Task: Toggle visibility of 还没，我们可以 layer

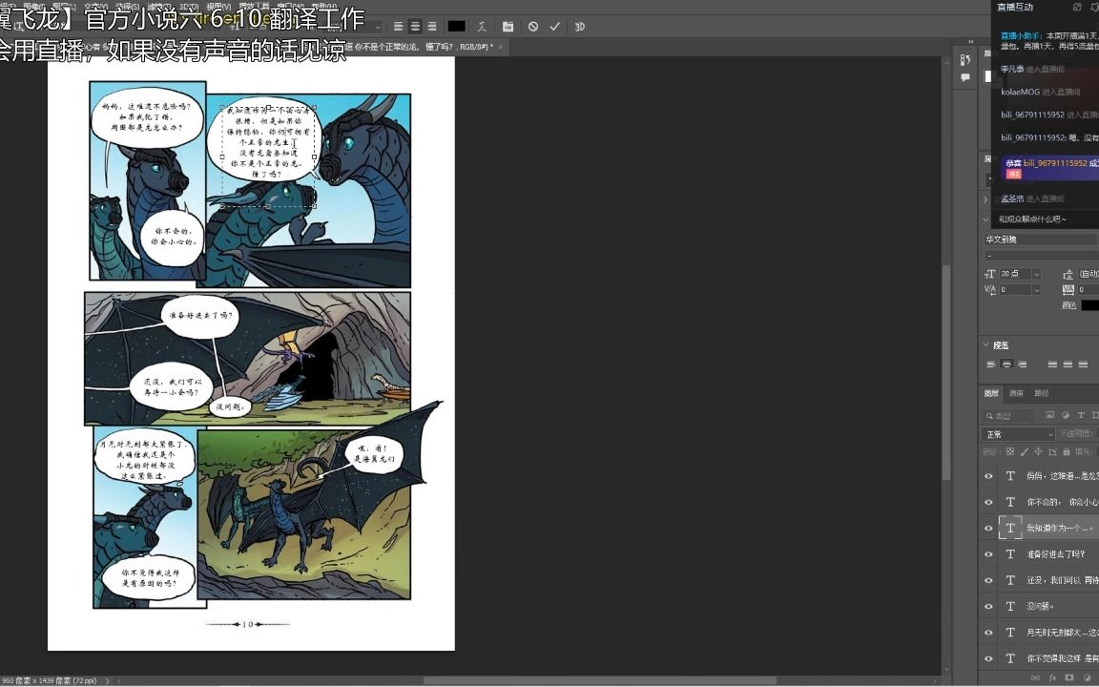Action: pyautogui.click(x=989, y=580)
